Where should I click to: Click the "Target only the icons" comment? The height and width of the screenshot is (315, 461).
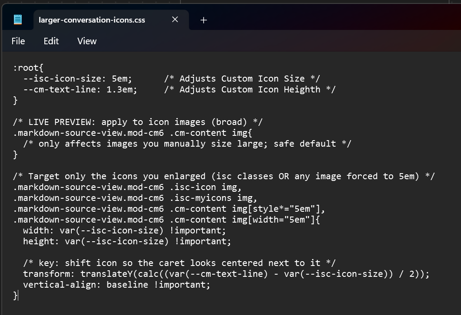click(x=224, y=176)
